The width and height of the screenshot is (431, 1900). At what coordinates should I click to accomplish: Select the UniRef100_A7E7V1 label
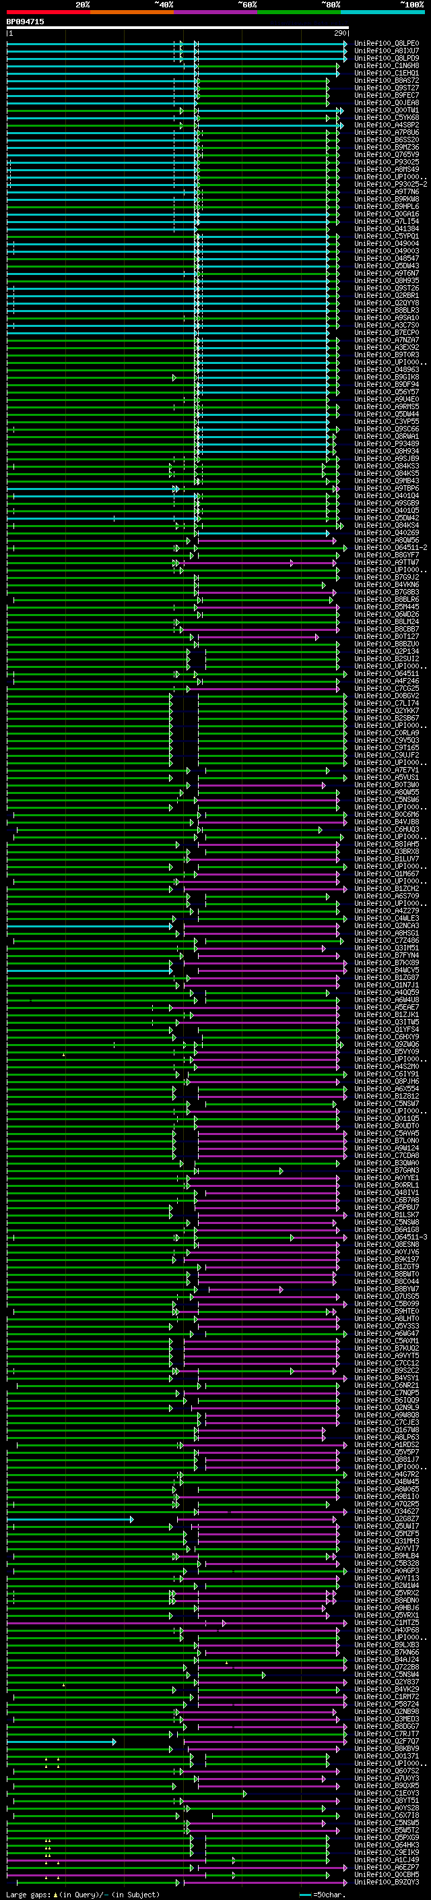click(x=386, y=770)
